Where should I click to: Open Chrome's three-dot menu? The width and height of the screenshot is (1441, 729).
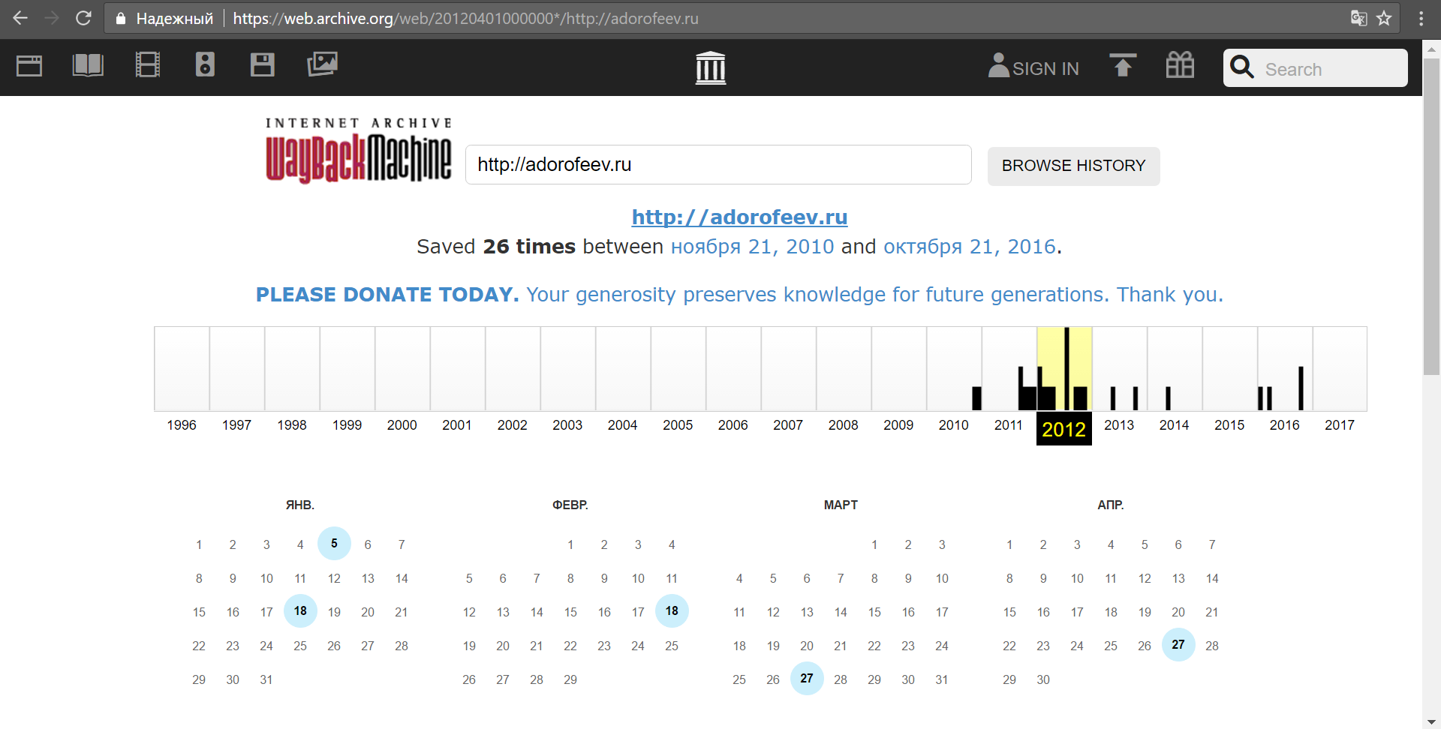[x=1421, y=18]
